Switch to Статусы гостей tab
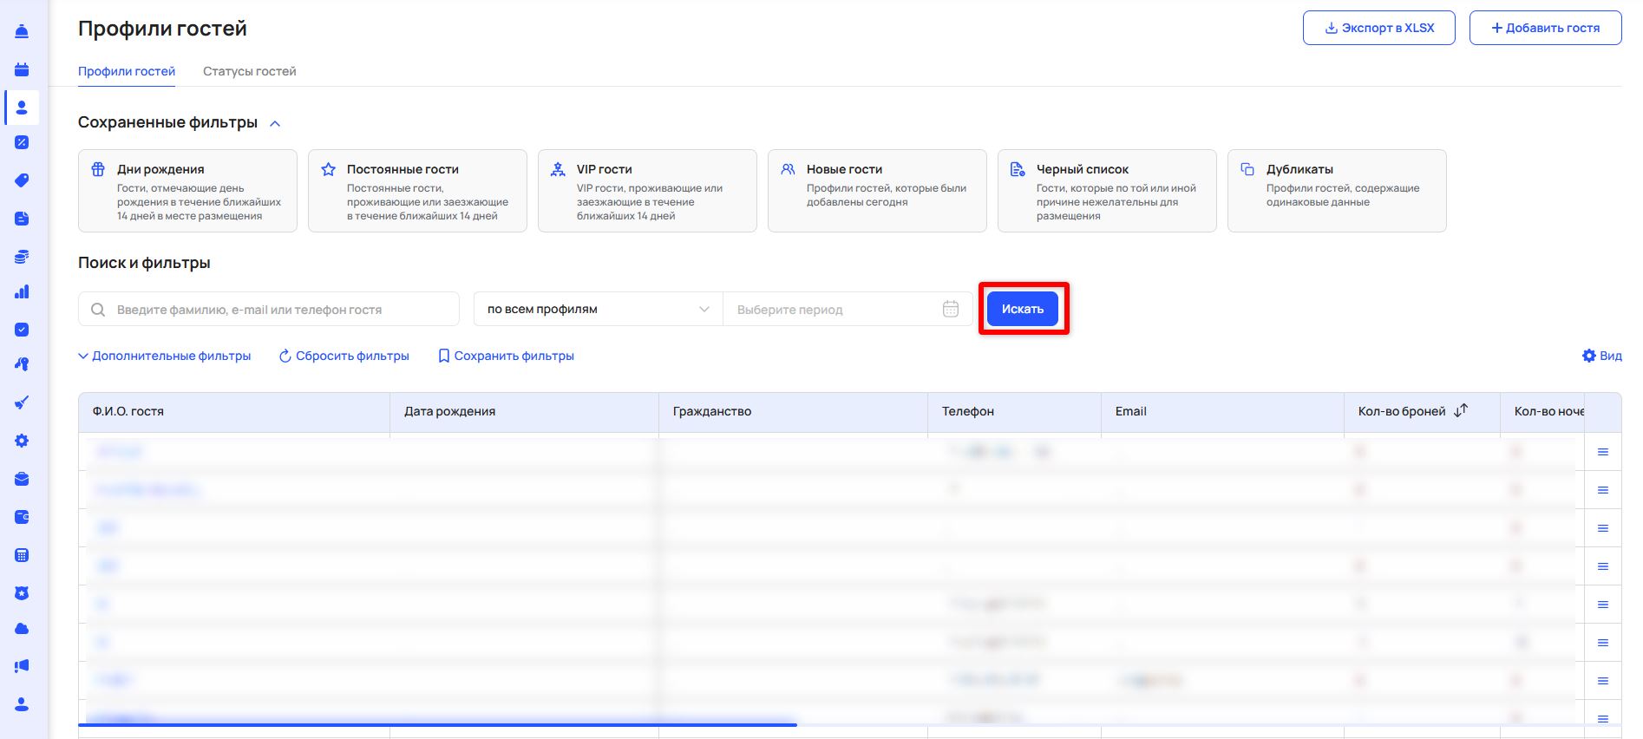The image size is (1643, 739). coord(249,71)
